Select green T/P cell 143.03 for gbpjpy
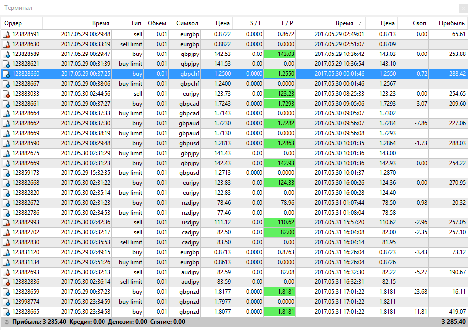Image resolution: width=468 pixels, height=330 pixels. point(280,54)
